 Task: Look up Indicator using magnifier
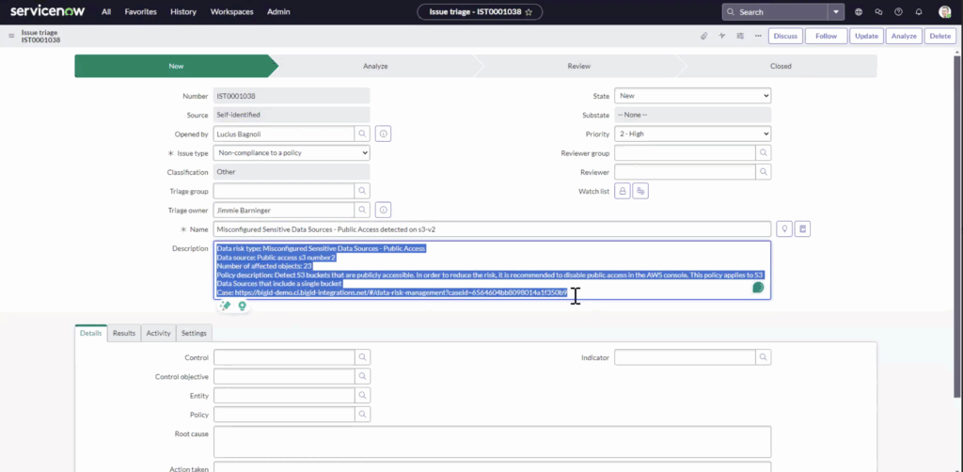coord(764,357)
